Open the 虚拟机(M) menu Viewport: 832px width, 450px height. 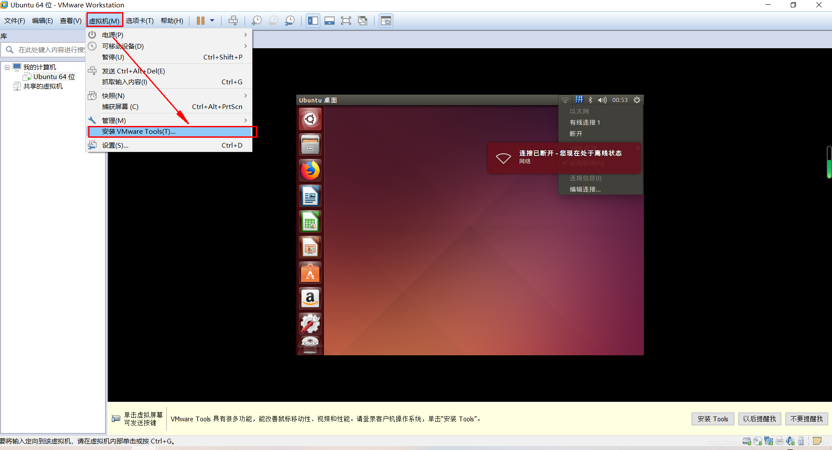pyautogui.click(x=104, y=21)
